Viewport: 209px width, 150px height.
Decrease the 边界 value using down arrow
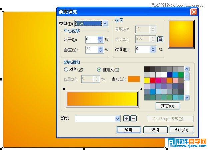click(153, 51)
